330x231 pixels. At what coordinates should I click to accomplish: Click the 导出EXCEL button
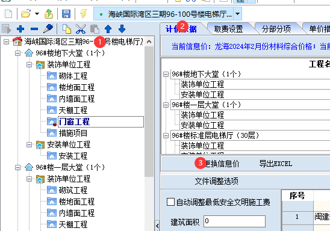click(275, 164)
